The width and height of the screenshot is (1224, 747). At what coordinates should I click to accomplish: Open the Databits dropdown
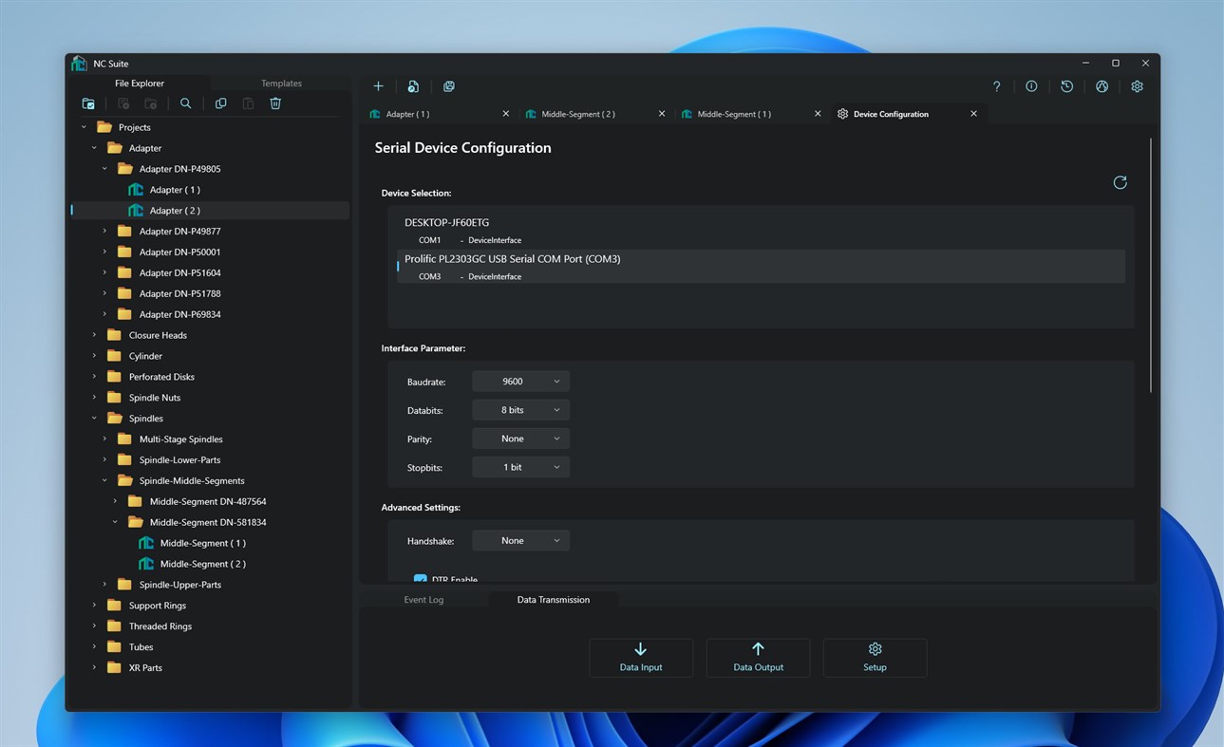click(520, 410)
